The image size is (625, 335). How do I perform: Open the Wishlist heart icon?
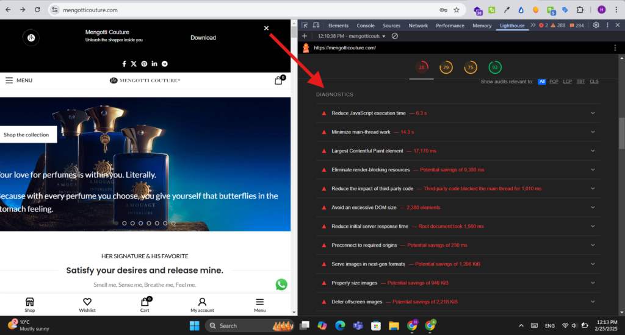(87, 305)
